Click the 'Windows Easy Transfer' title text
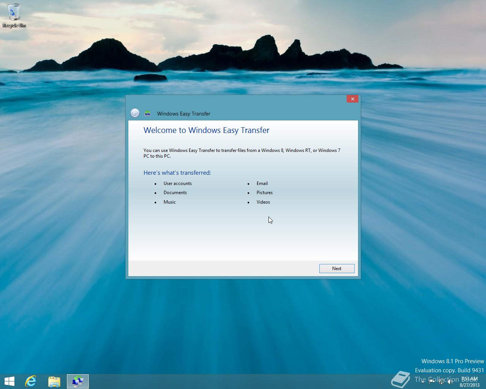486x389 pixels. coord(184,114)
